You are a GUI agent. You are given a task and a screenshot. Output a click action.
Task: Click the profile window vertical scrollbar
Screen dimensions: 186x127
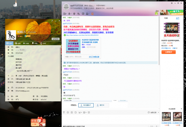pos(60,68)
